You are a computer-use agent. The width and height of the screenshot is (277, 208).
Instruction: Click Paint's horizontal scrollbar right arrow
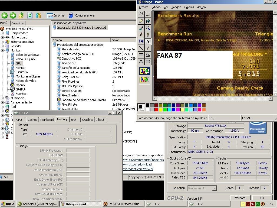pyautogui.click(x=271, y=99)
